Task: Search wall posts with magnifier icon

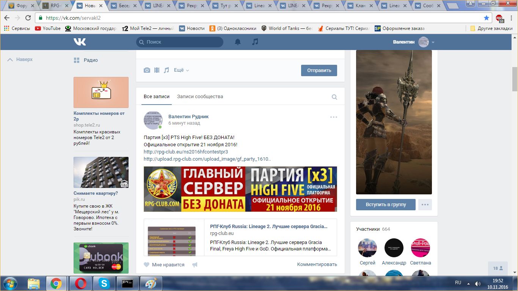Action: (x=334, y=97)
